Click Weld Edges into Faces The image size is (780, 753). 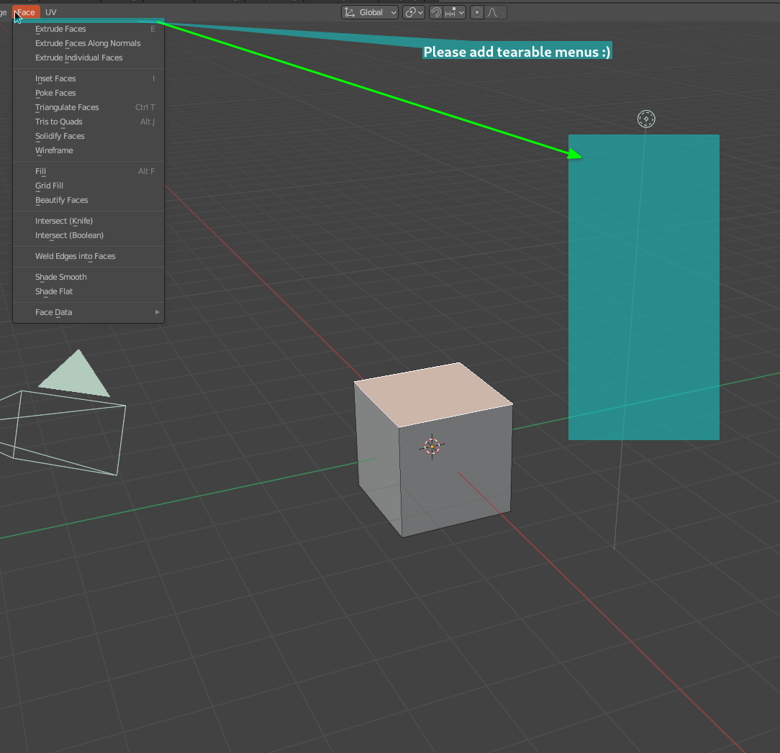click(x=89, y=257)
